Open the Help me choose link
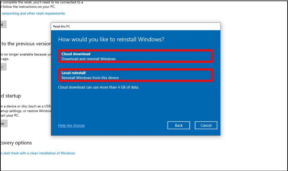This screenshot has height=171, width=288. click(x=71, y=126)
